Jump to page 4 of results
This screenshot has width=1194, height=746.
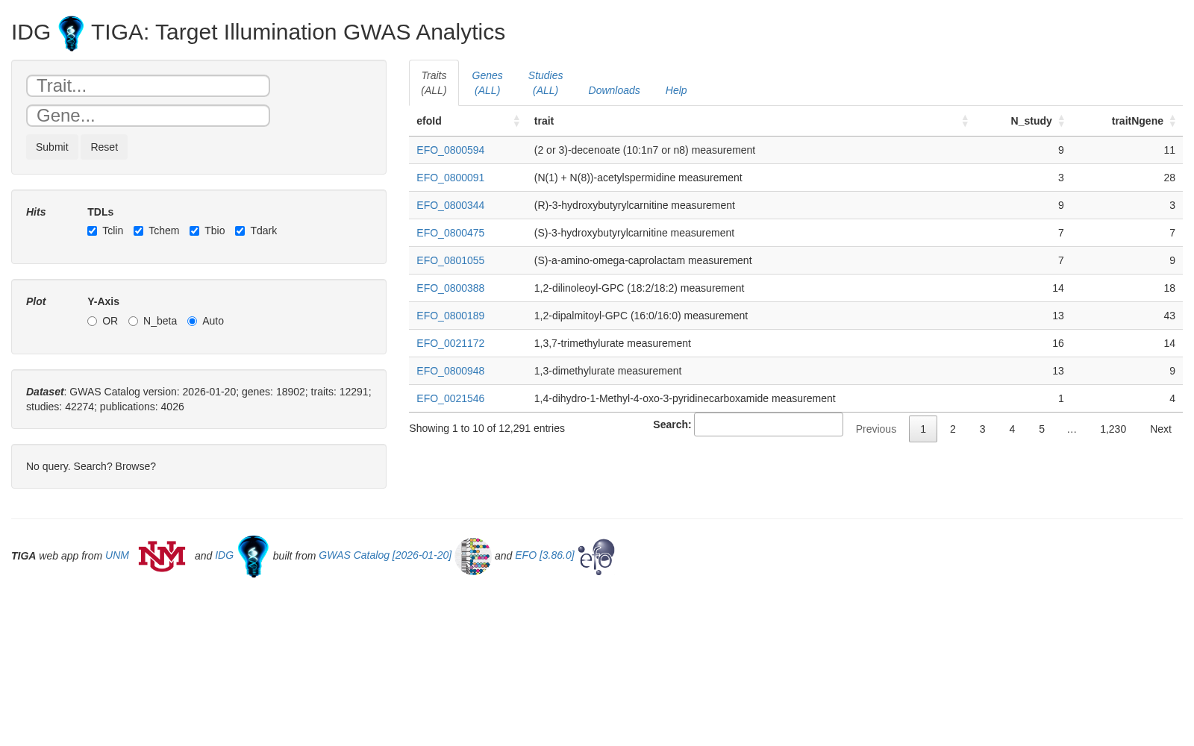point(1012,429)
